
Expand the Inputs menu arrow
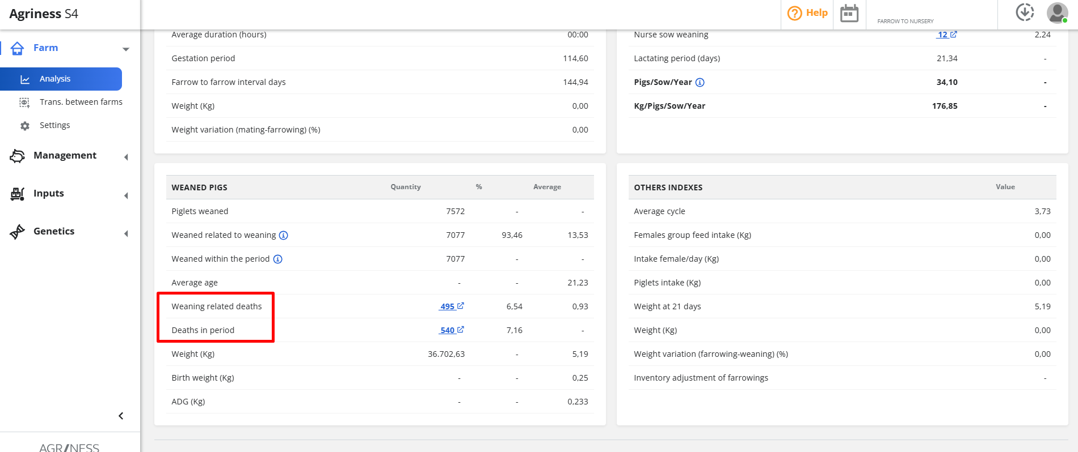pos(126,195)
